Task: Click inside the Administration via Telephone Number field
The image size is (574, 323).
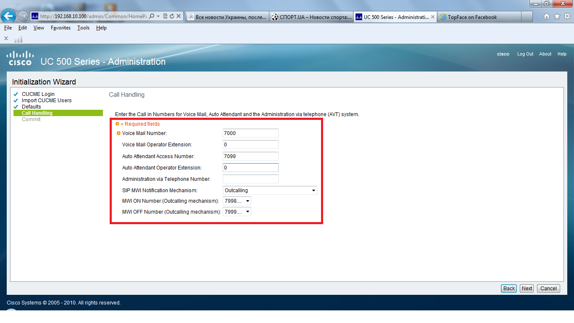Action: point(250,179)
